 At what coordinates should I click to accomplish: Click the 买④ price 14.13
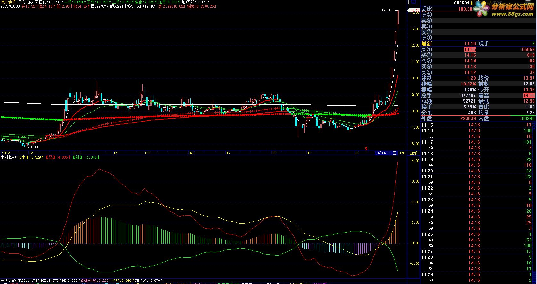click(470, 67)
